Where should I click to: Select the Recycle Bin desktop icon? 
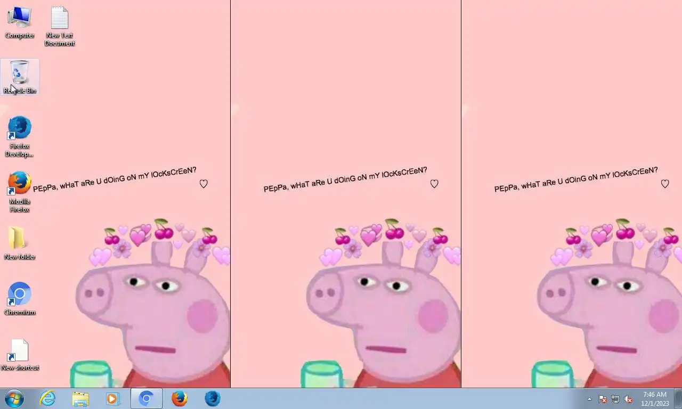tap(20, 77)
